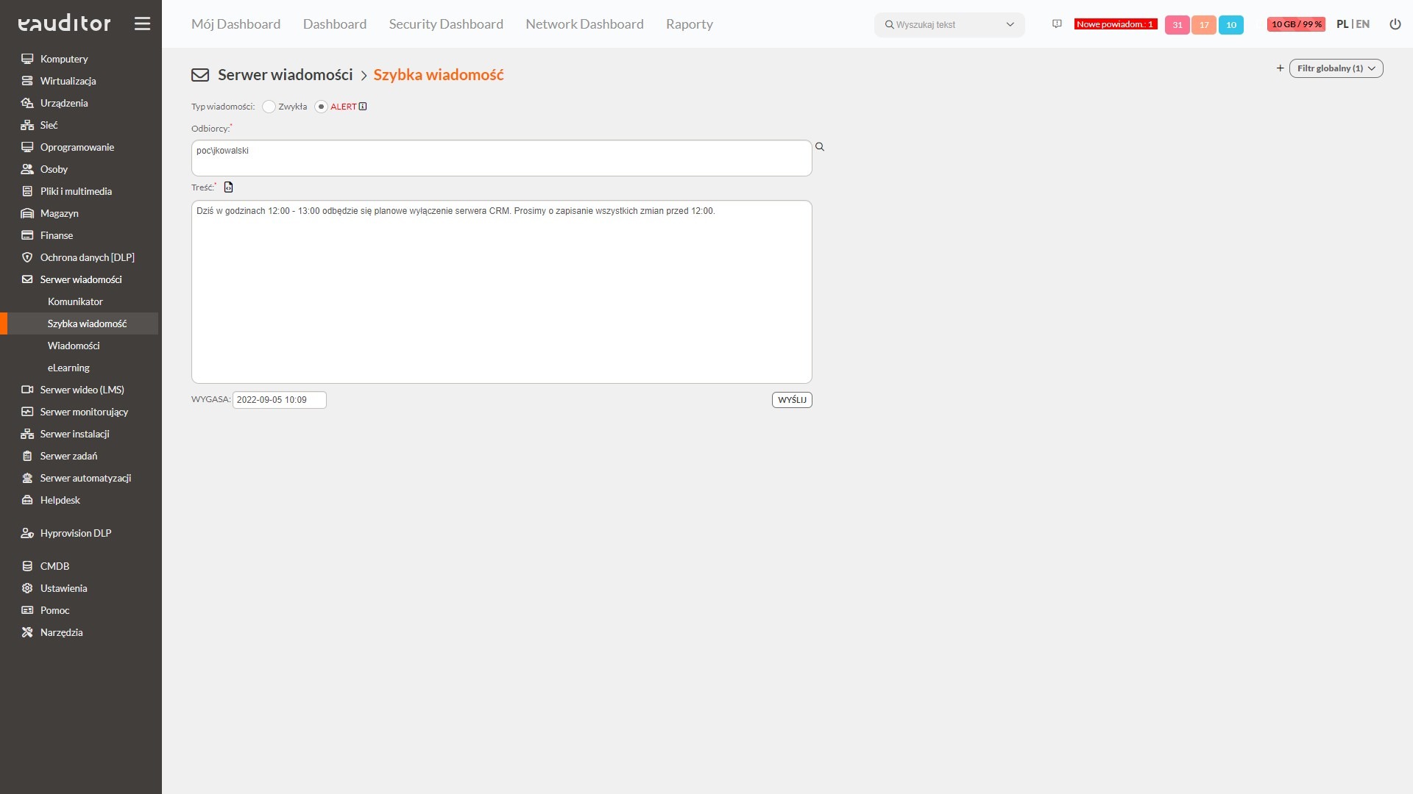Open Szybka wiadomość submenu item
Viewport: 1413px width, 794px height.
click(x=87, y=323)
